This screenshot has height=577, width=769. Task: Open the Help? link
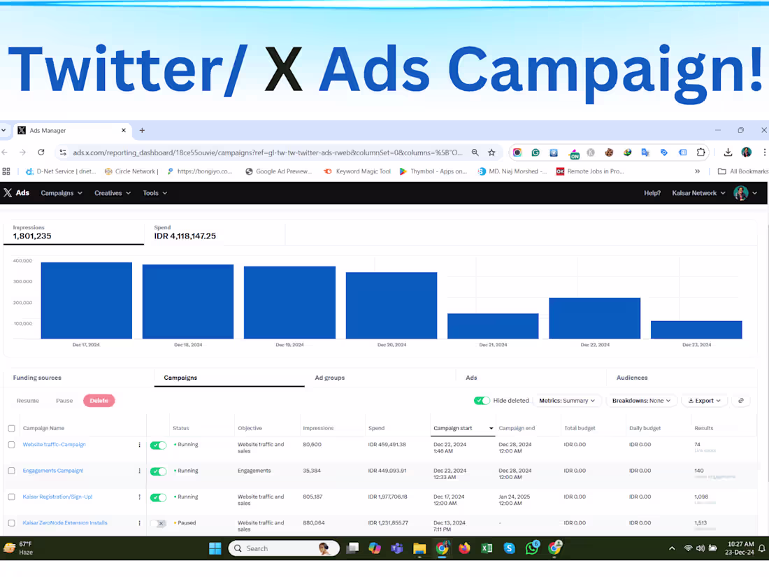pyautogui.click(x=652, y=193)
